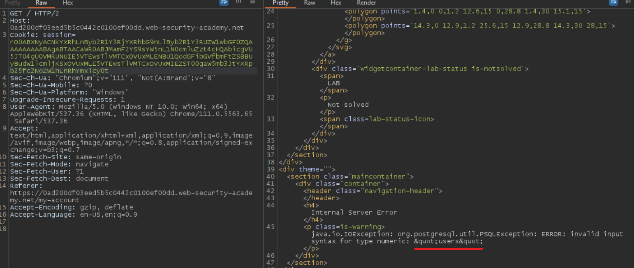
Task: Click the &quot;users&quot; value in error
Action: 448,241
